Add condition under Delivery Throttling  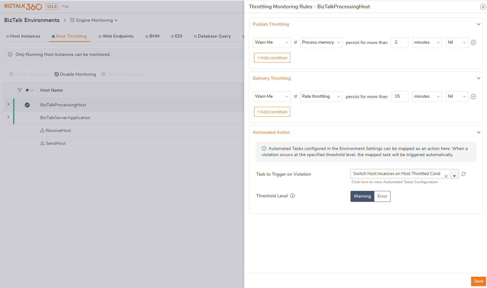pyautogui.click(x=272, y=112)
